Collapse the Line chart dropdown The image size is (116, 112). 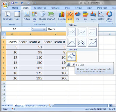coord(70,16)
